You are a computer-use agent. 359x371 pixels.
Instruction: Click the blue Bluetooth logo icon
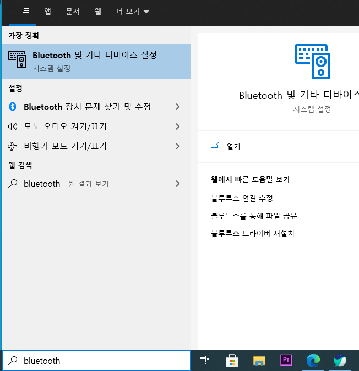13,107
